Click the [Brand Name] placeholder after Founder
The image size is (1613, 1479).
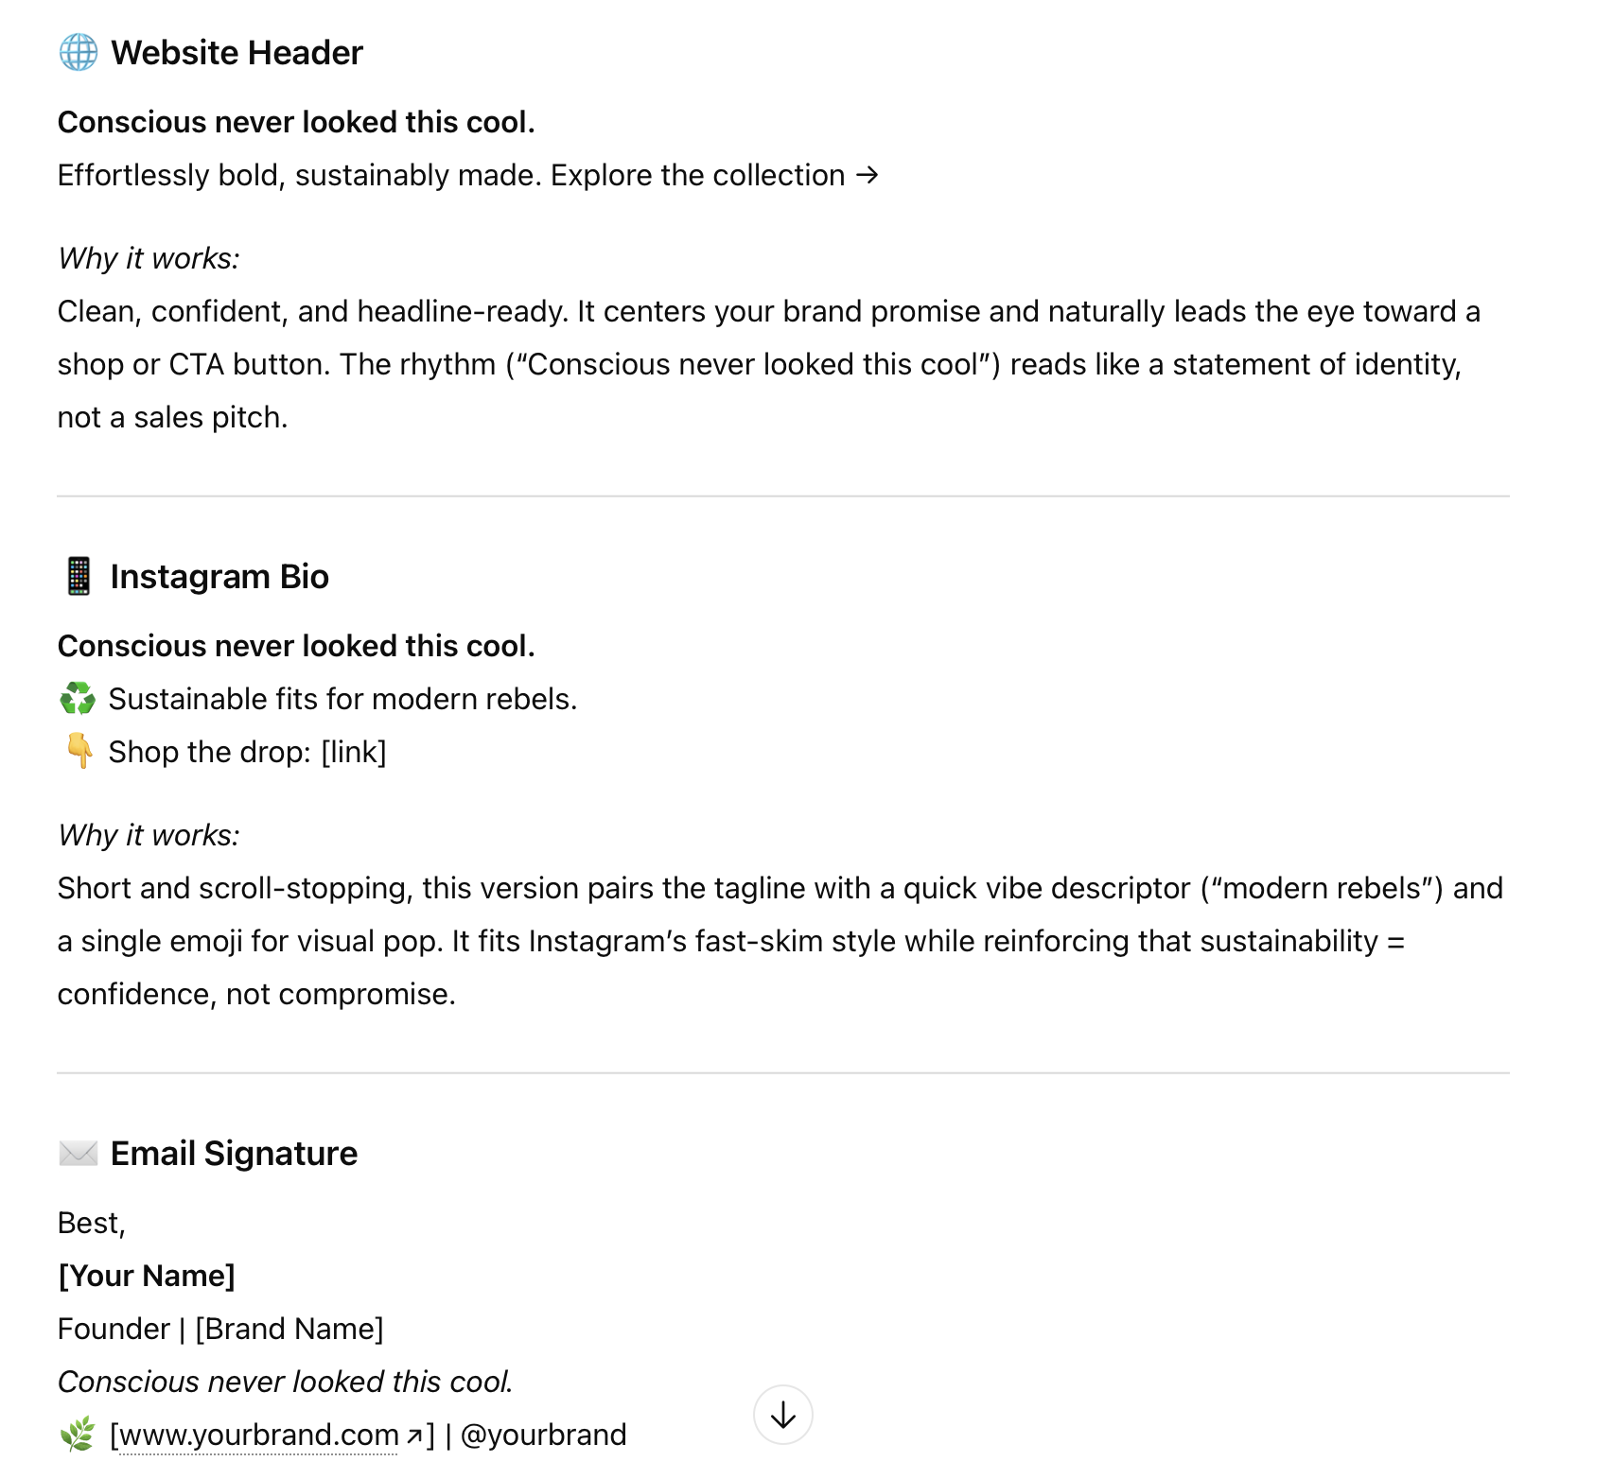click(x=289, y=1329)
